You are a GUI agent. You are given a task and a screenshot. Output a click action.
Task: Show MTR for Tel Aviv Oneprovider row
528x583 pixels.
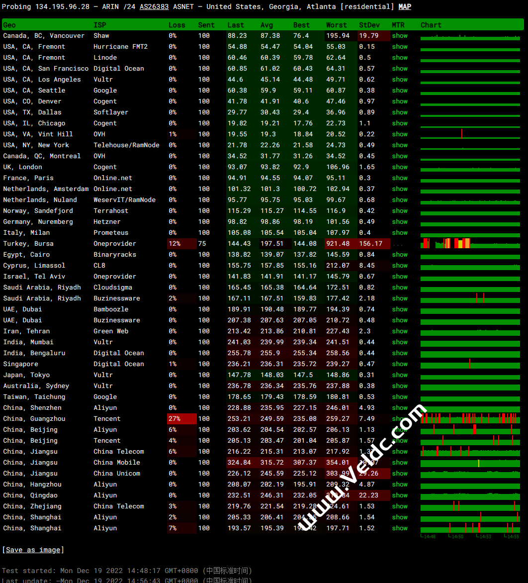coord(399,276)
